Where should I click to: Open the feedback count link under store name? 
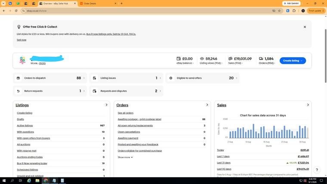pyautogui.click(x=42, y=63)
